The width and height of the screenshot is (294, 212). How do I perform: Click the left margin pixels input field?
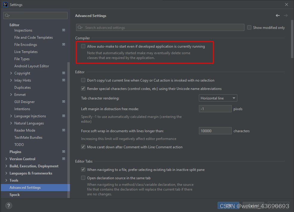pyautogui.click(x=215, y=109)
